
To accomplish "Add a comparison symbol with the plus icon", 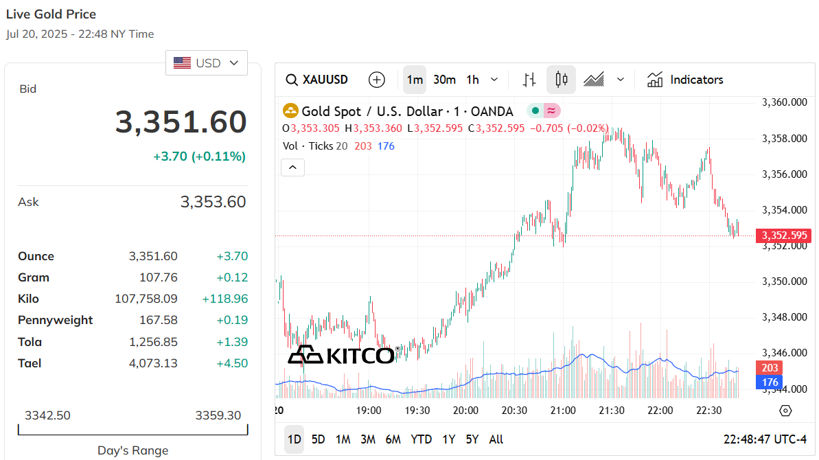I will point(377,80).
